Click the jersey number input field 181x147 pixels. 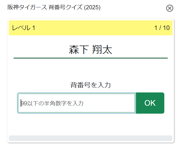[76, 103]
